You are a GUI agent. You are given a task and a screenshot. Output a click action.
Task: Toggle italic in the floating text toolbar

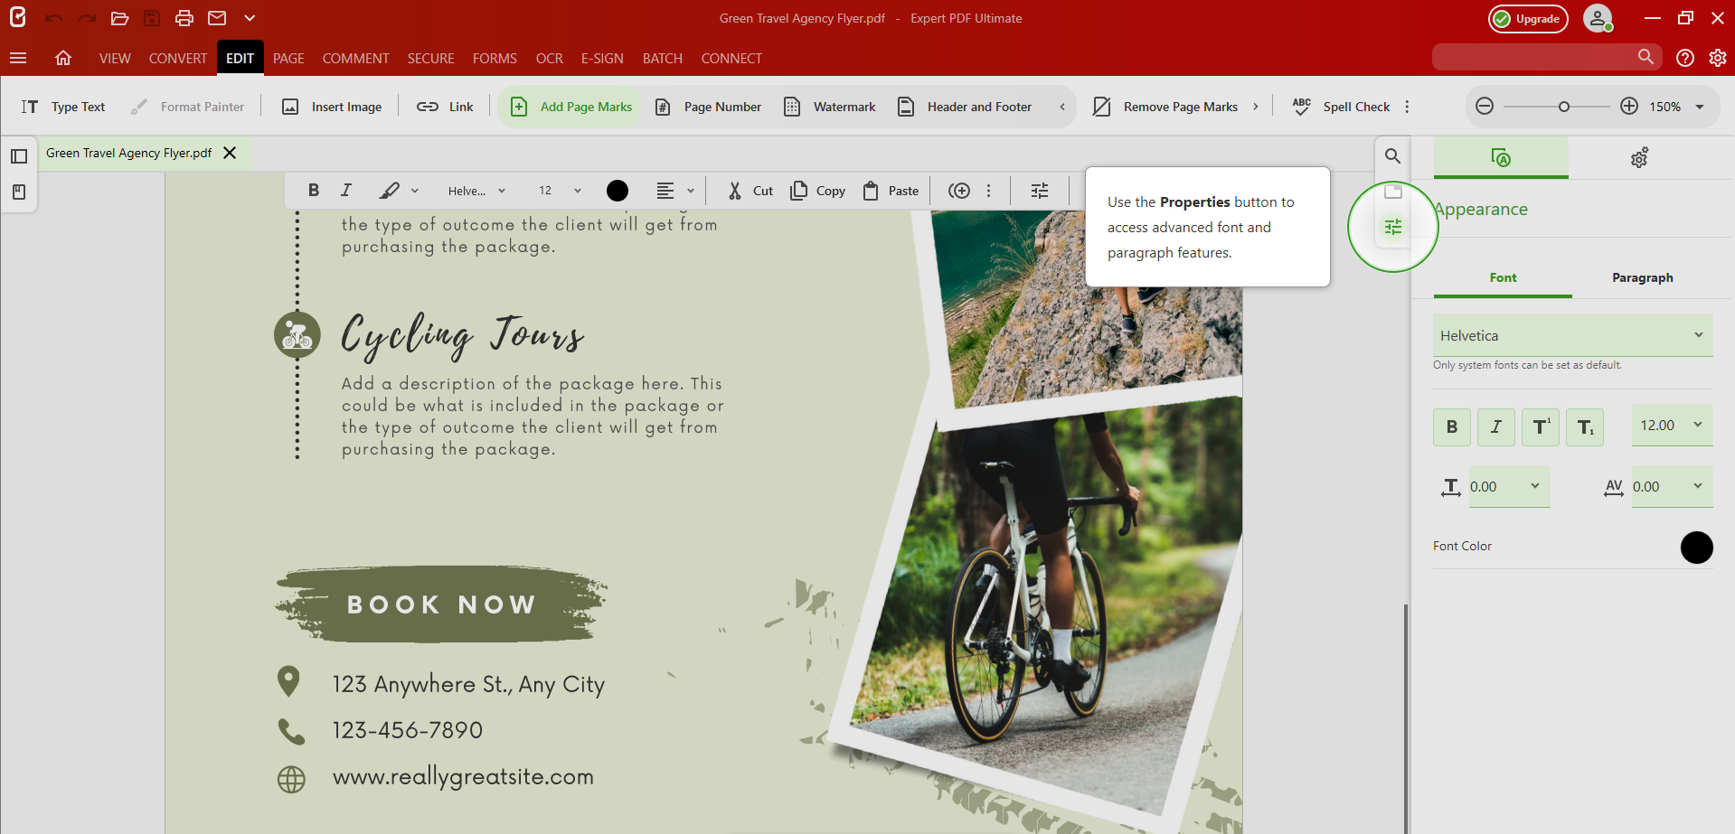[345, 191]
